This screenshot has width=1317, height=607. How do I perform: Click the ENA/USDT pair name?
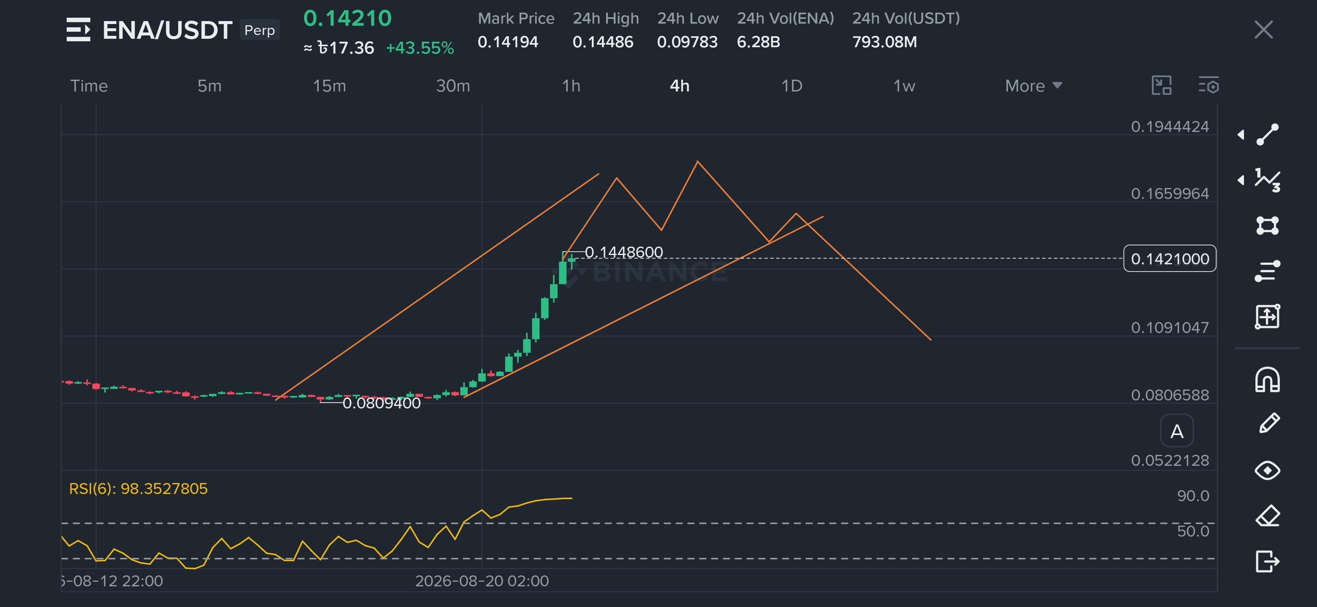coord(167,30)
